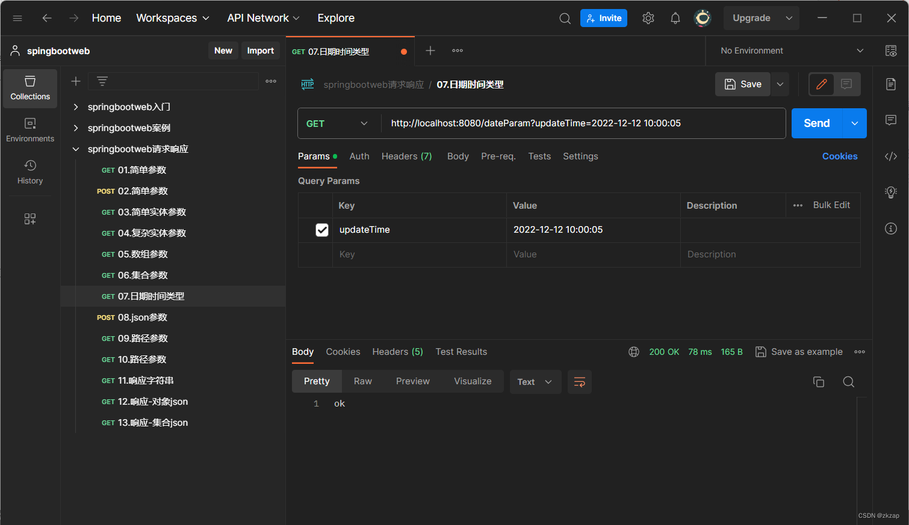Image resolution: width=909 pixels, height=525 pixels.
Task: Open related requests lightbulb icon
Action: 891,192
